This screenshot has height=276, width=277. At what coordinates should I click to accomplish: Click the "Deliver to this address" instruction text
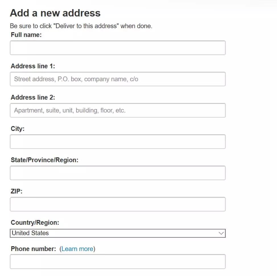click(81, 26)
